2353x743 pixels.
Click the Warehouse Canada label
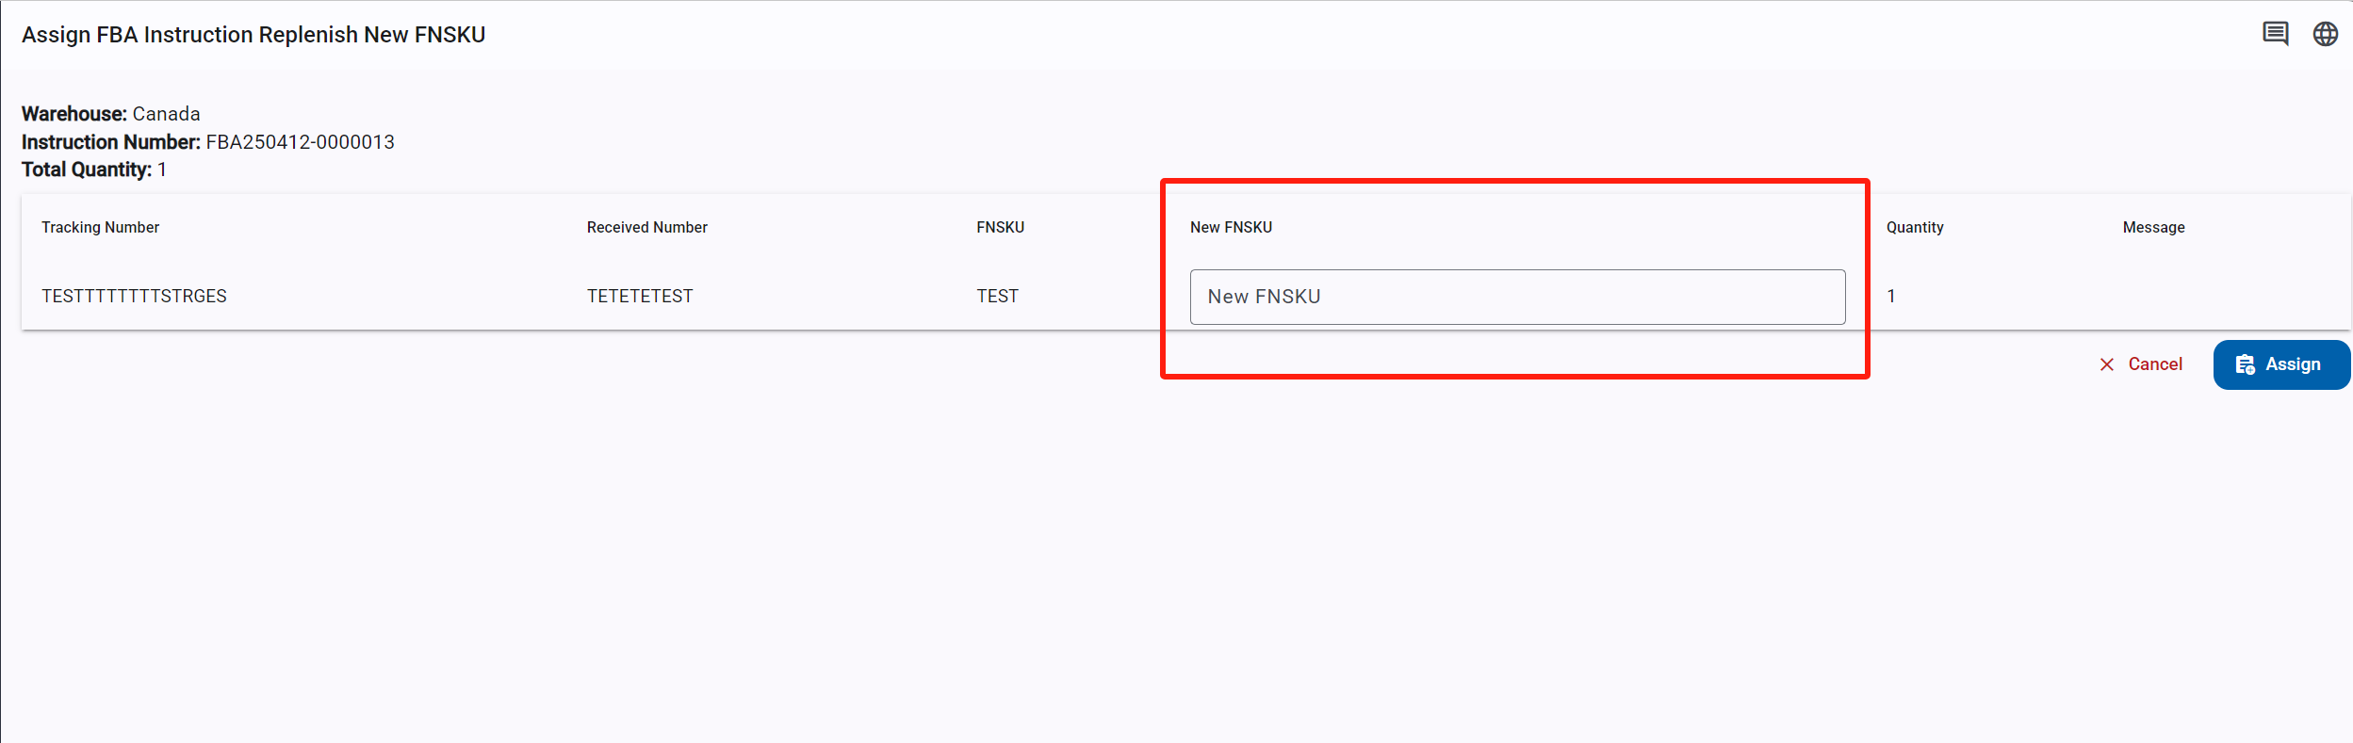point(111,114)
